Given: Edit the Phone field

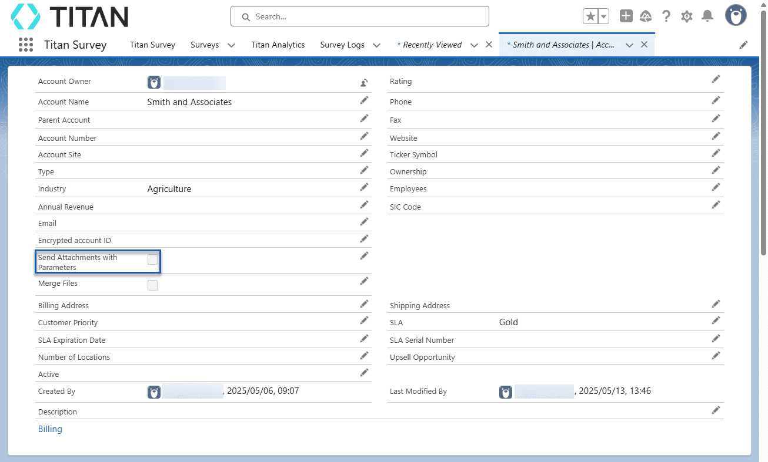Looking at the screenshot, I should pyautogui.click(x=716, y=100).
